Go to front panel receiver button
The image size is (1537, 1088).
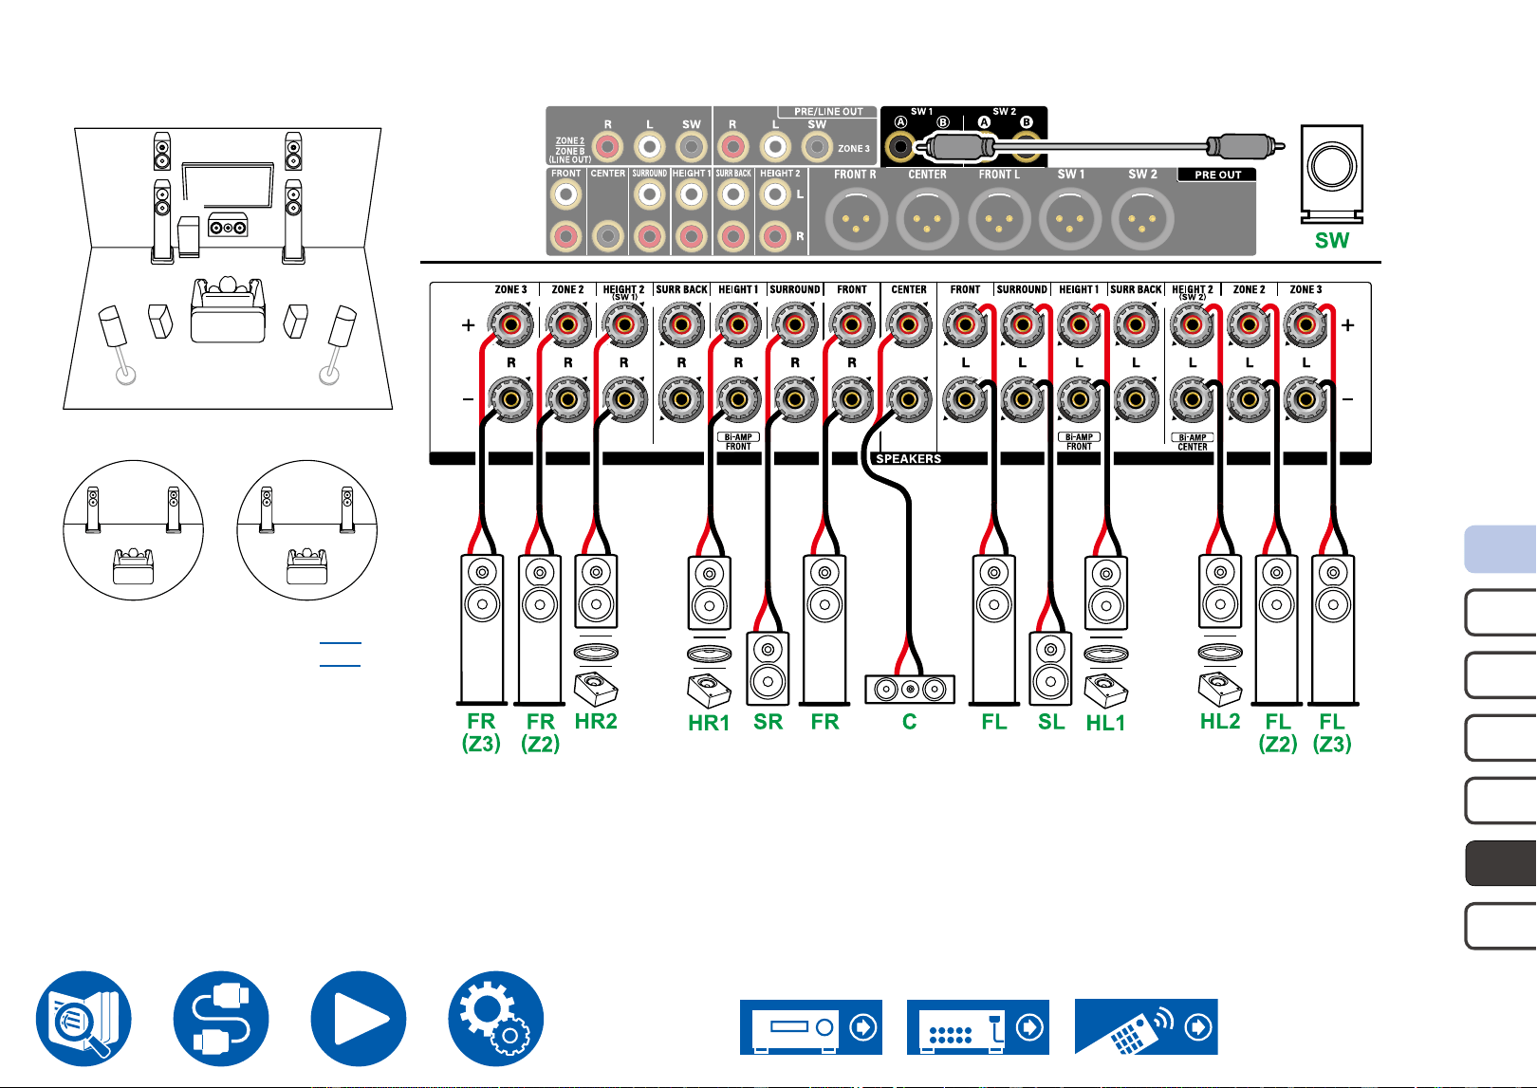[811, 1026]
